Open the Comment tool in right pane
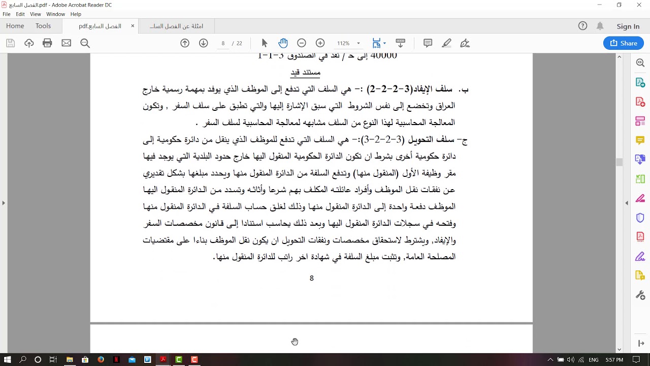This screenshot has height=366, width=650. 640,140
